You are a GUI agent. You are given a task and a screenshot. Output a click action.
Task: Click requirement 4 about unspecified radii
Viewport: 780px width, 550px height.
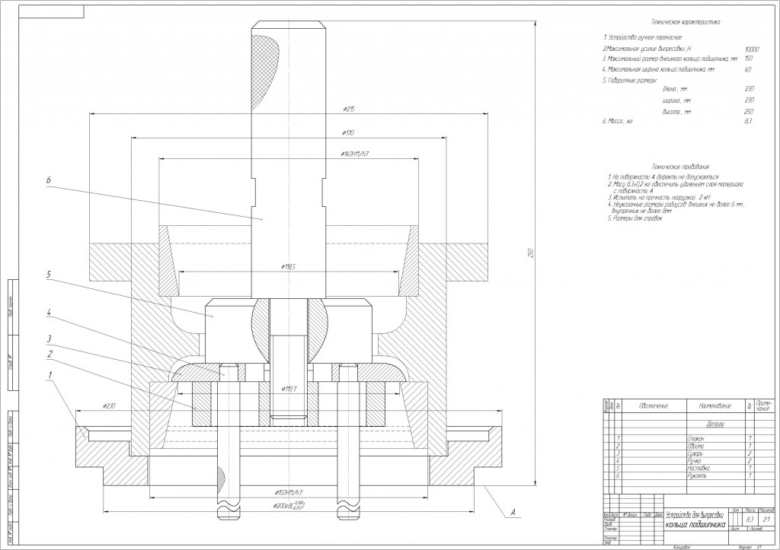pyautogui.click(x=676, y=207)
